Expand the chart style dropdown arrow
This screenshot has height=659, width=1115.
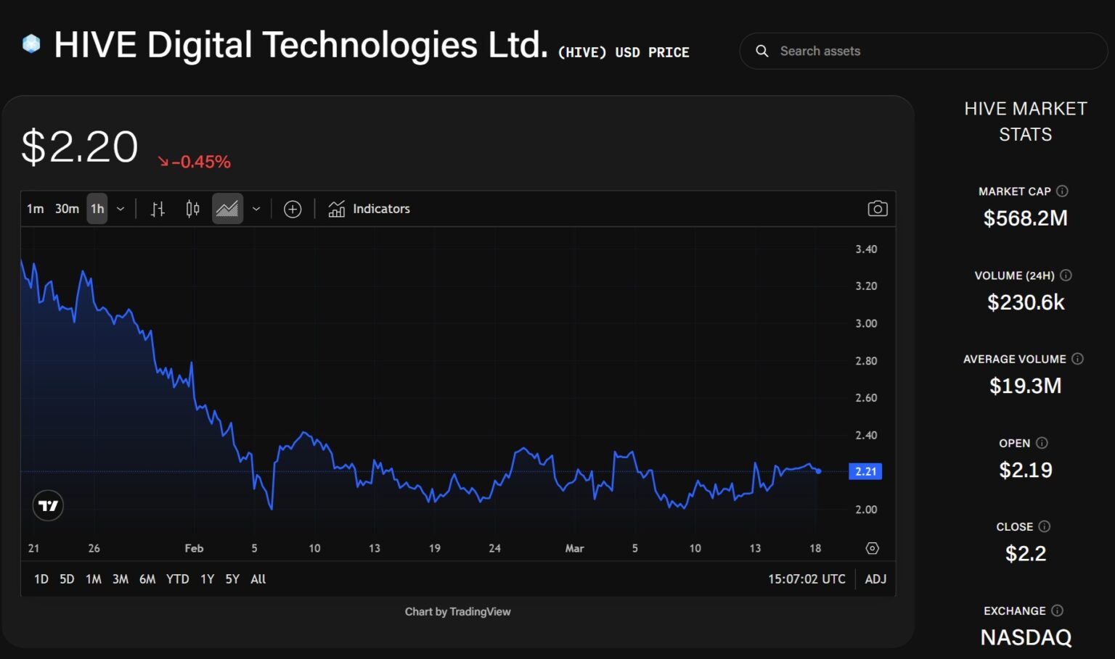[256, 210]
